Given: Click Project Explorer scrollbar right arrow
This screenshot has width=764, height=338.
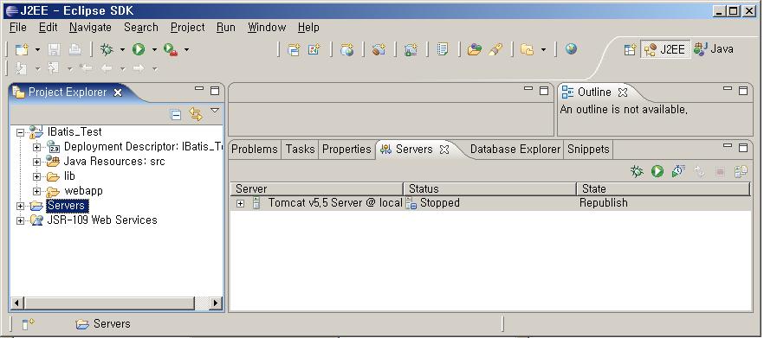Looking at the screenshot, I should (x=216, y=303).
